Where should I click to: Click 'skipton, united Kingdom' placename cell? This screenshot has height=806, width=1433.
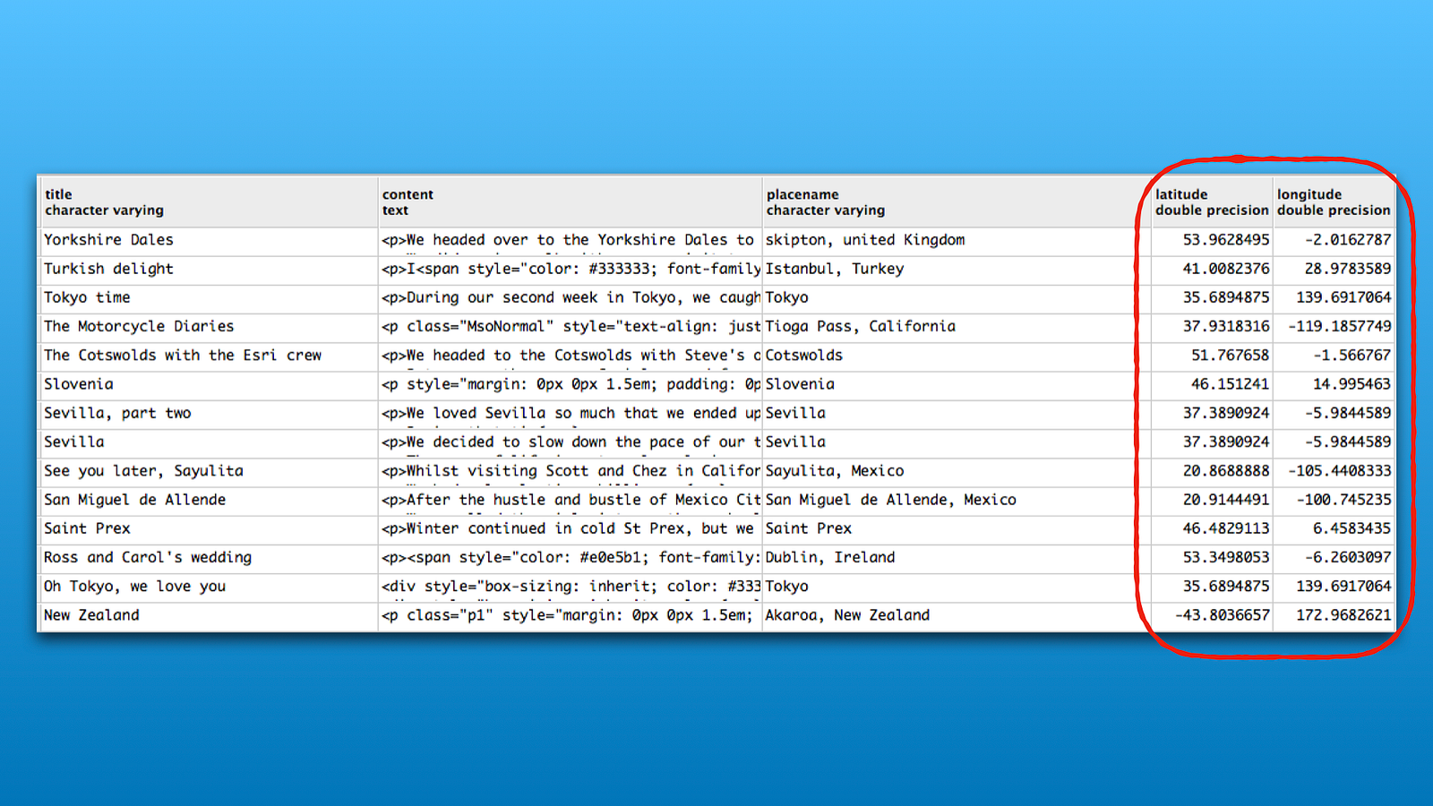957,240
